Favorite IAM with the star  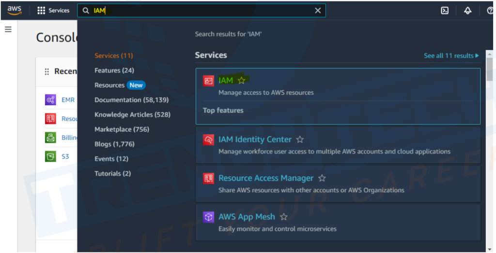coord(241,81)
